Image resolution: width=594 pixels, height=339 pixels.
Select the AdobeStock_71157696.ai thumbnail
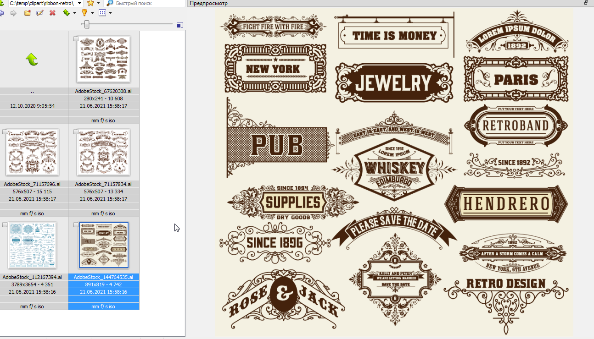(x=33, y=152)
